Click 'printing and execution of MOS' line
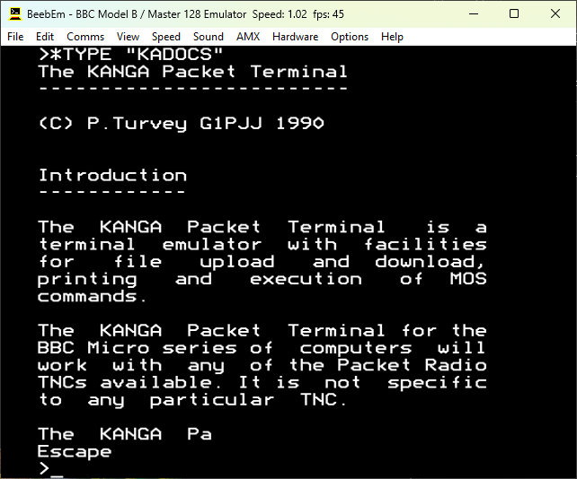Viewport: 577px width, 479px height. pos(262,279)
